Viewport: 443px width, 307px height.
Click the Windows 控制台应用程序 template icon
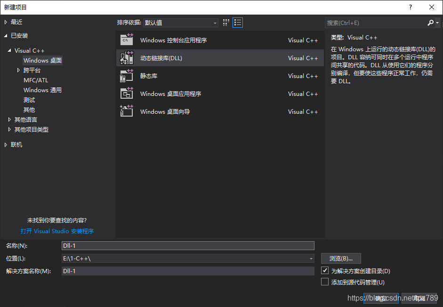(x=127, y=39)
